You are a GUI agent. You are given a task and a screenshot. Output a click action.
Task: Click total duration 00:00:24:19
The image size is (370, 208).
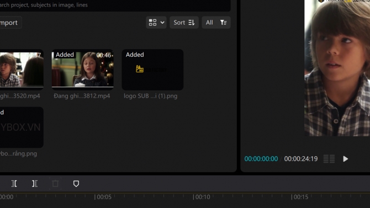pyautogui.click(x=301, y=159)
